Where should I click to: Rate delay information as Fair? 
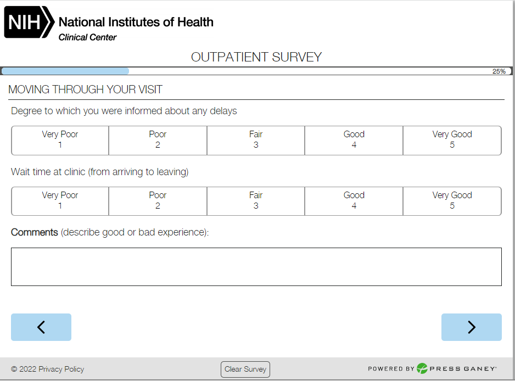pyautogui.click(x=256, y=140)
